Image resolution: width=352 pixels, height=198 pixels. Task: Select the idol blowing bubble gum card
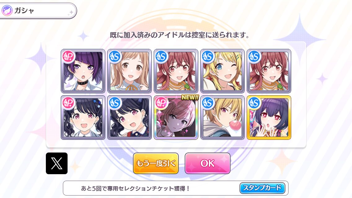tap(222, 118)
